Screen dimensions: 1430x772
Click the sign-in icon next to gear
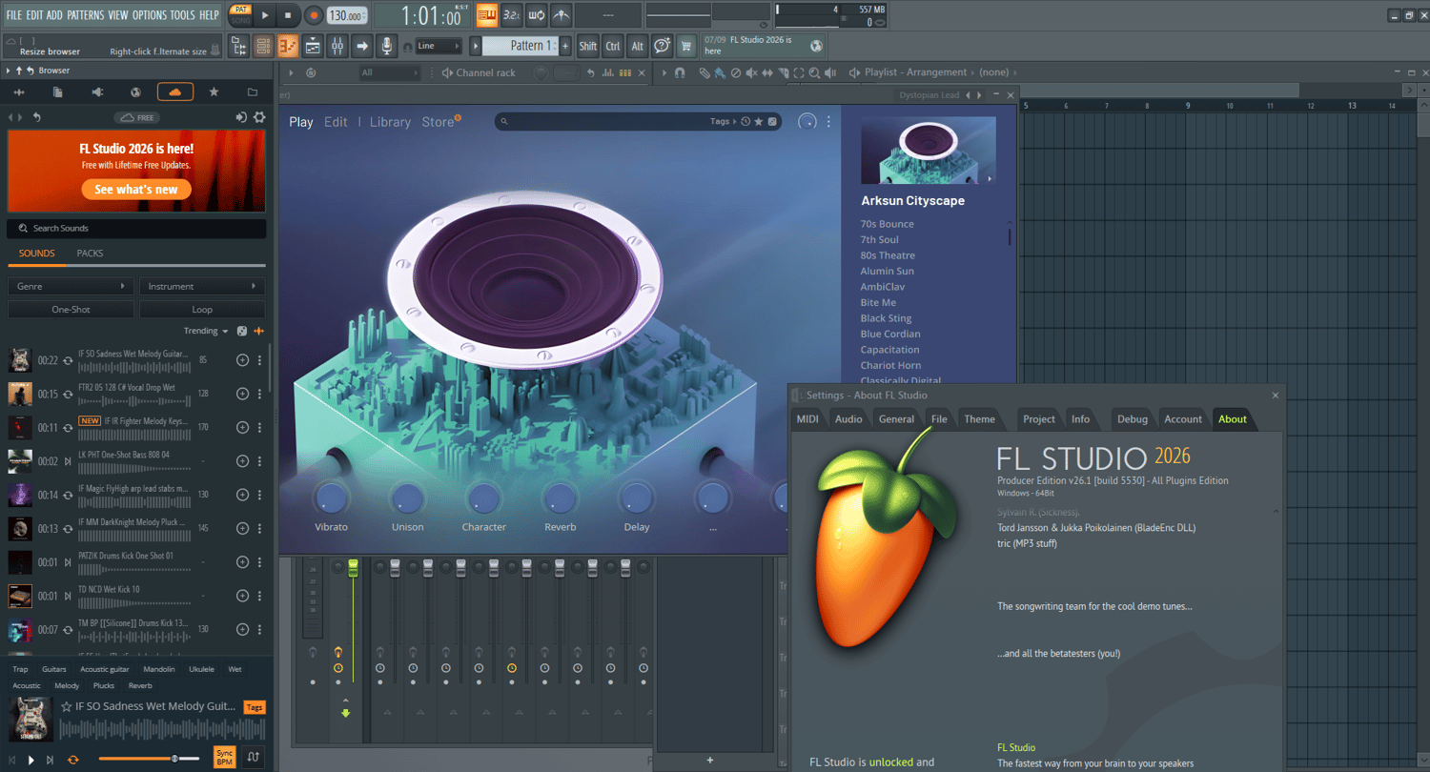point(241,117)
